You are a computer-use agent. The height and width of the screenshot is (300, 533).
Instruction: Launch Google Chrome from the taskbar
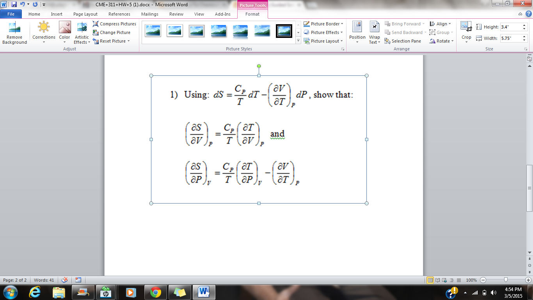point(155,292)
